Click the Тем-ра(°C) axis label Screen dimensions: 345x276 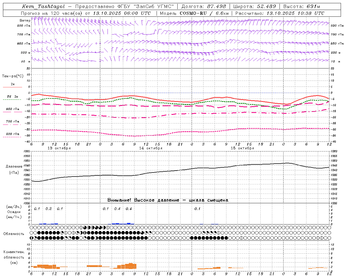tap(13, 76)
